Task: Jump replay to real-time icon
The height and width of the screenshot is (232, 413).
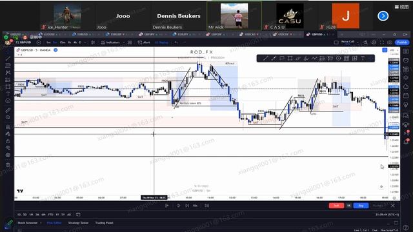Action: click(x=206, y=206)
